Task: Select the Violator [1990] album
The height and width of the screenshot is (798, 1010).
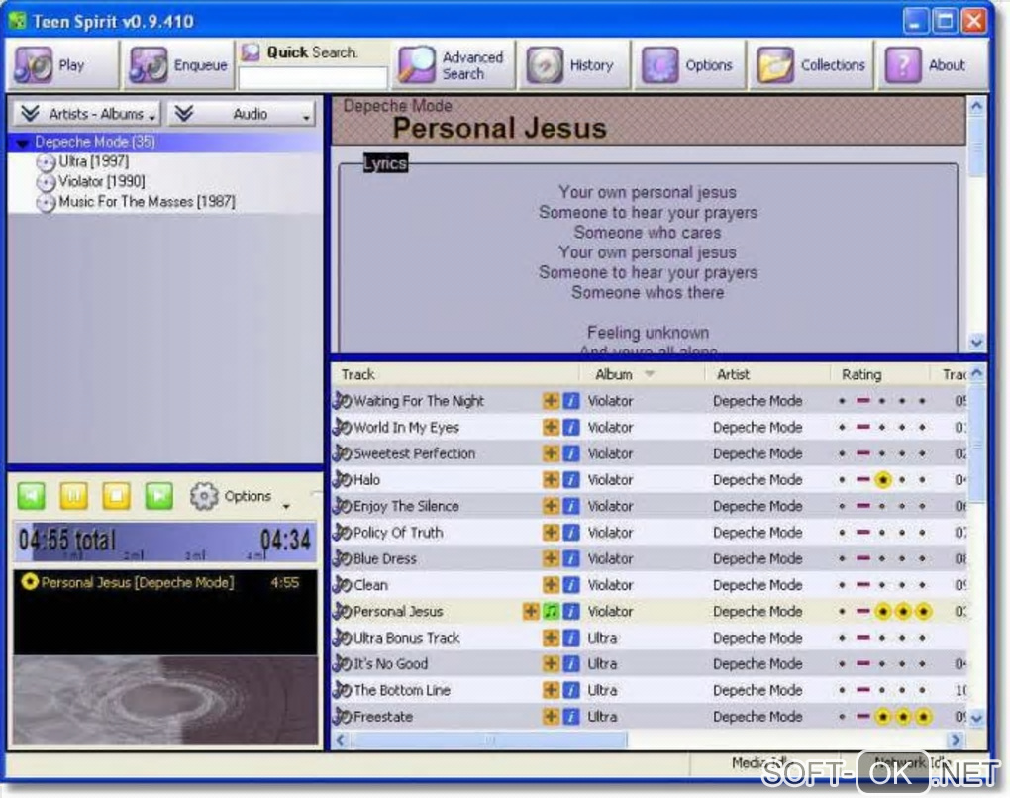Action: tap(102, 181)
